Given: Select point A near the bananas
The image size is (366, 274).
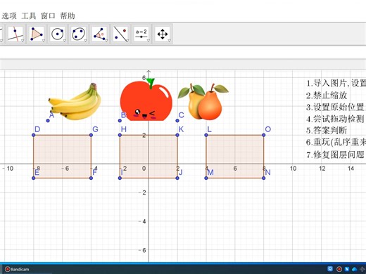Looking at the screenshot, I should click(x=48, y=121).
